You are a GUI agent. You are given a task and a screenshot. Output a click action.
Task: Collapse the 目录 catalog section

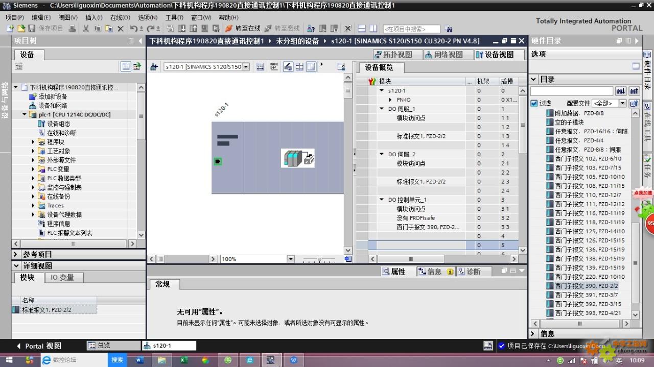tap(534, 79)
